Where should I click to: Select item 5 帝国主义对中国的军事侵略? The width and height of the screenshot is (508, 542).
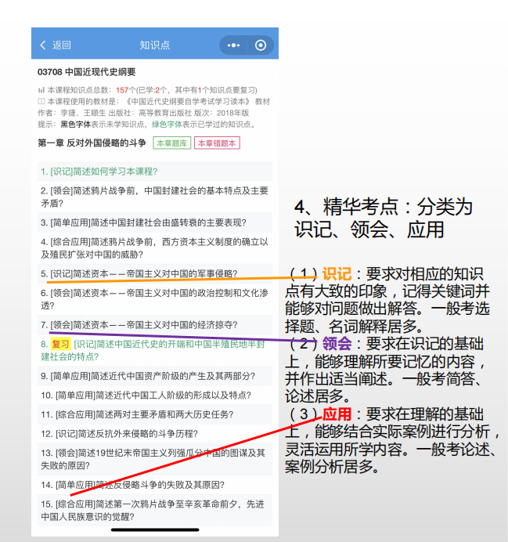(x=155, y=274)
